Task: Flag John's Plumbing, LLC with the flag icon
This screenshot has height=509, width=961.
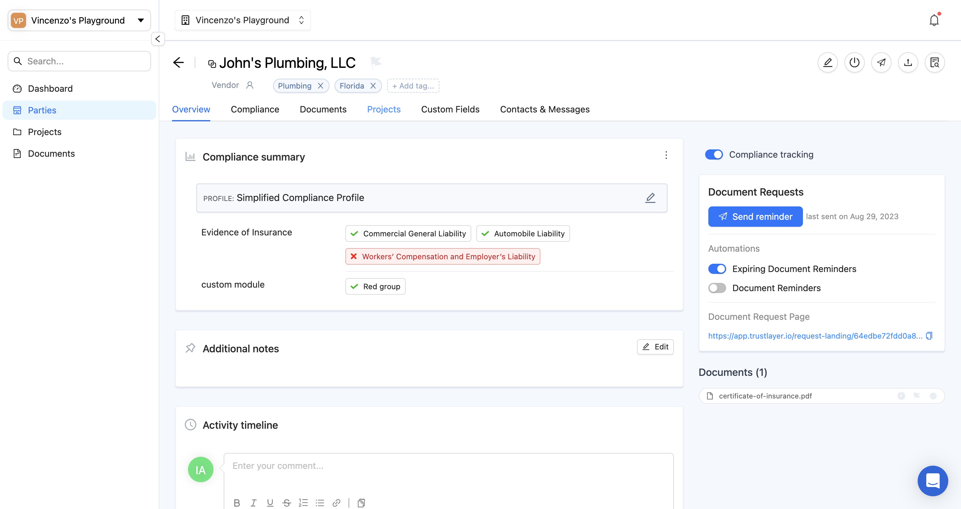Action: point(376,62)
